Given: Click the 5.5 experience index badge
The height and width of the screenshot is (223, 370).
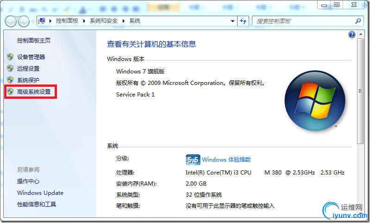Looking at the screenshot, I should [193, 160].
